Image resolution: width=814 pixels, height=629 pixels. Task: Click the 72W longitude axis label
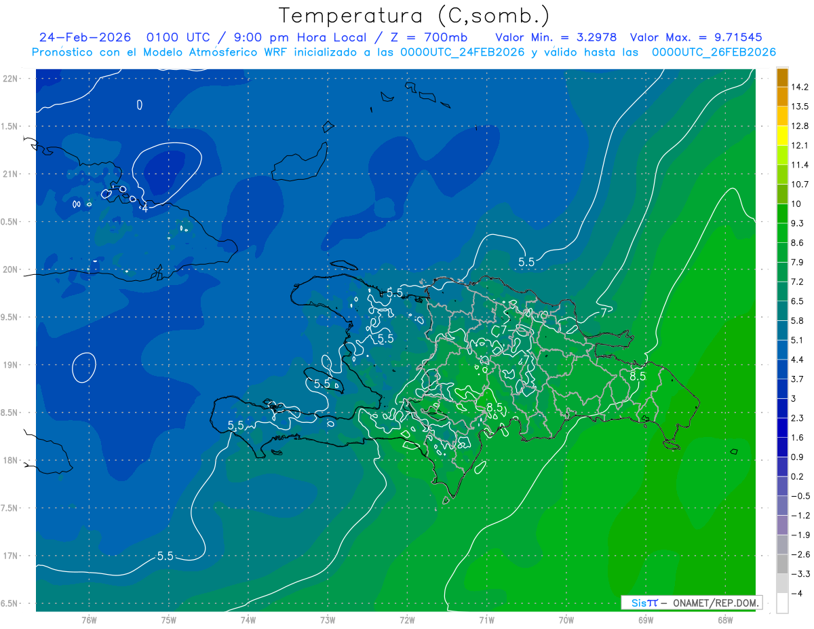pos(407,620)
